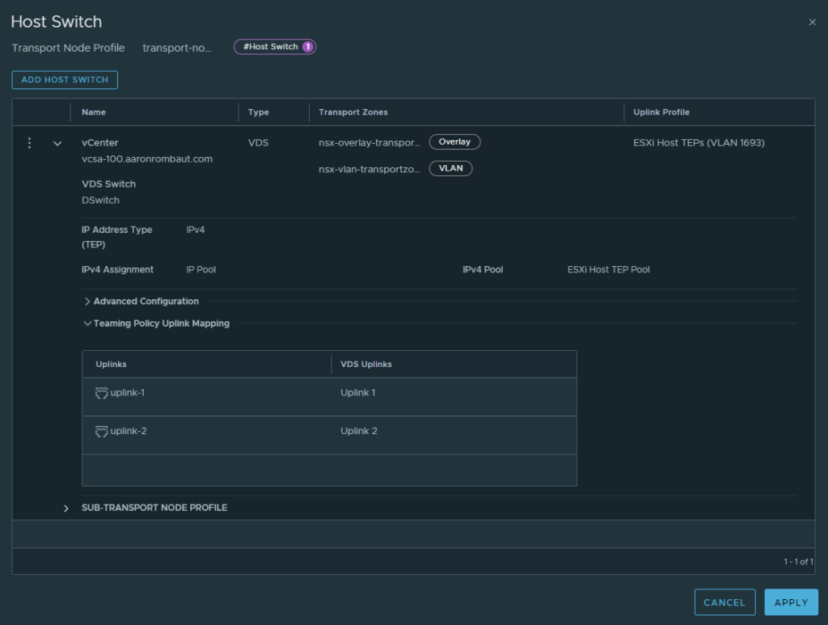Click the ESXi Host TEPs uplink profile

tap(699, 143)
